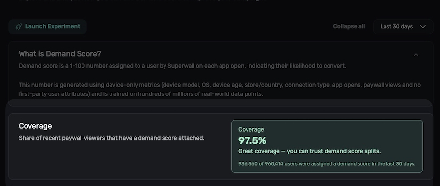440x186 pixels.
Task: Click the Great coverage trust message
Action: point(309,151)
